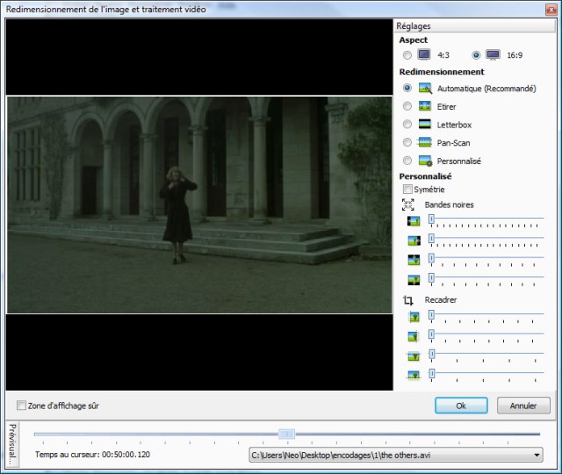Click the Bandes noires arrows icon
The height and width of the screenshot is (474, 562).
click(407, 205)
